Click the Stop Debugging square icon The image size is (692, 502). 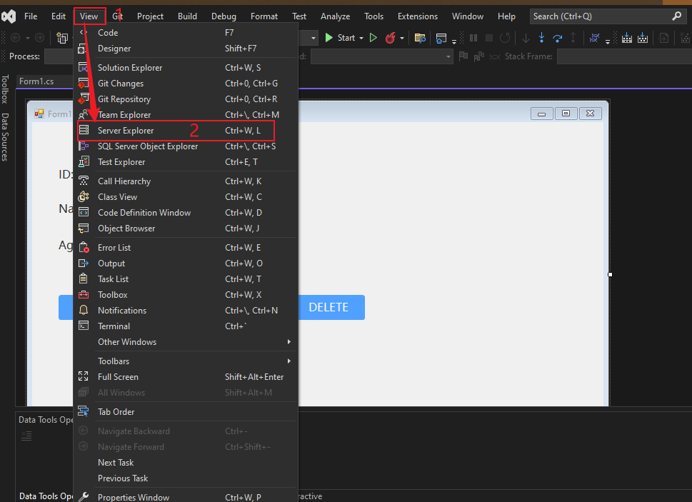click(x=489, y=38)
